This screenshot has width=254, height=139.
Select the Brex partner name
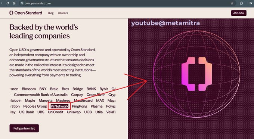[x=65, y=89]
